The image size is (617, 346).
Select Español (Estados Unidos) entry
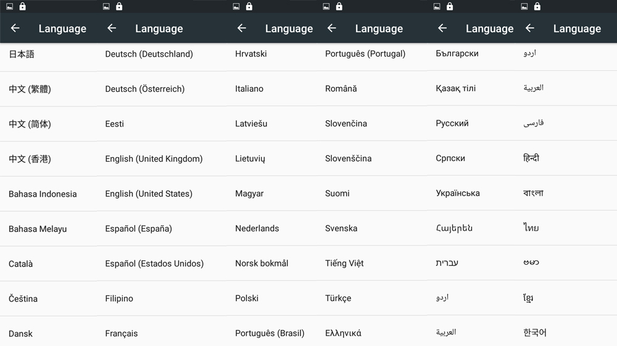click(x=154, y=263)
